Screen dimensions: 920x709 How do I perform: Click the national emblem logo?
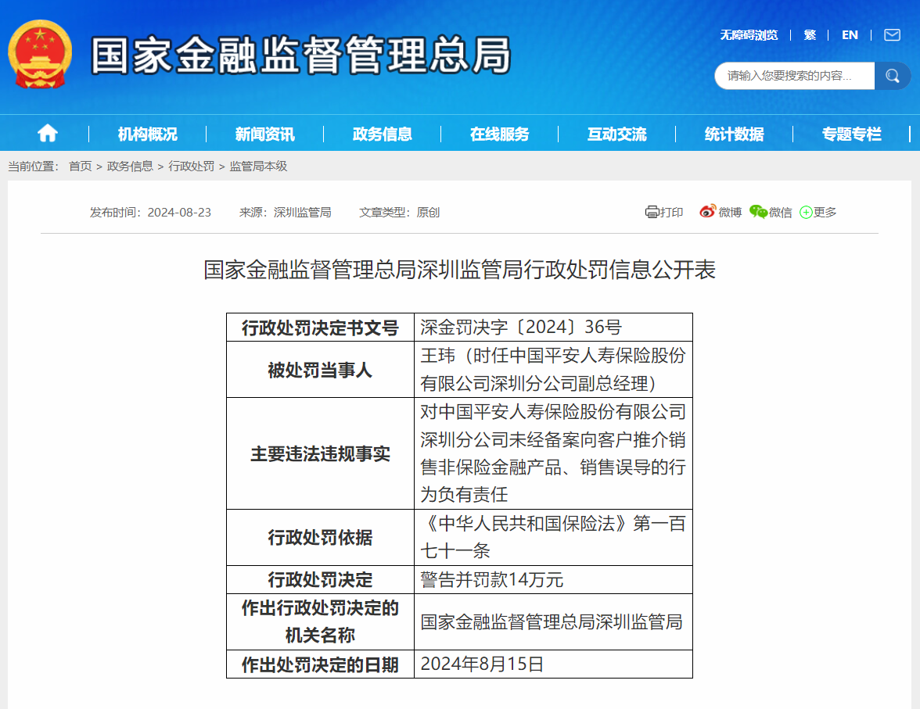pos(40,55)
